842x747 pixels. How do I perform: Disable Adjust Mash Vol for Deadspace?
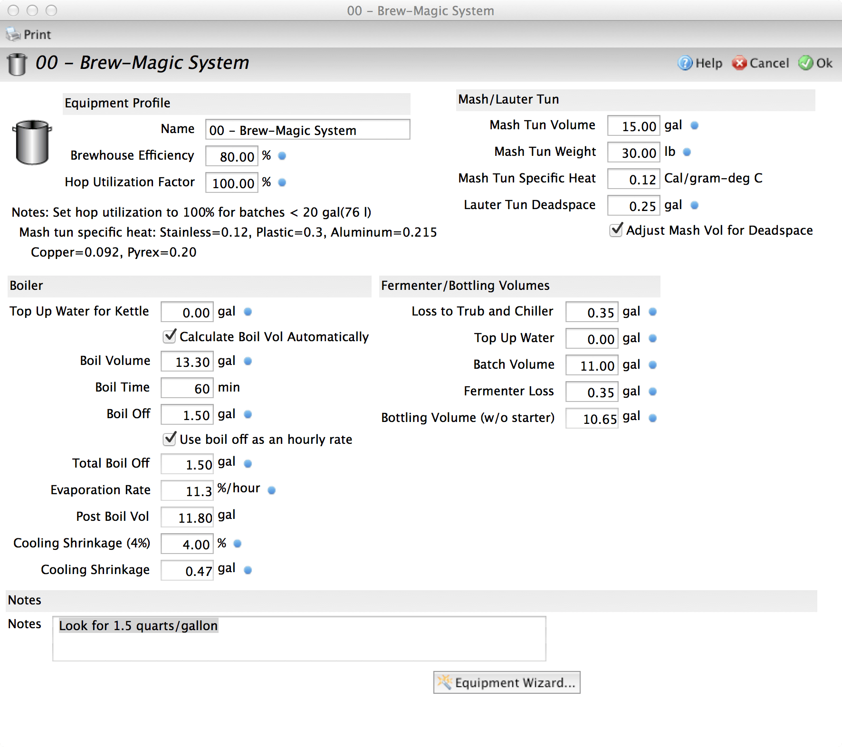click(x=616, y=230)
